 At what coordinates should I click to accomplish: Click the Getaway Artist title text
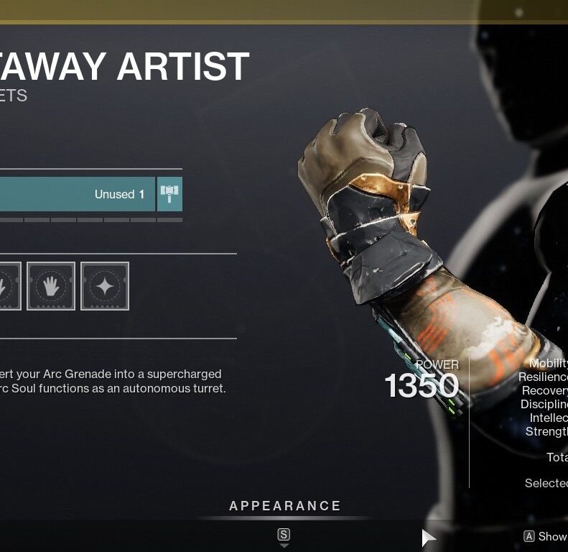125,66
